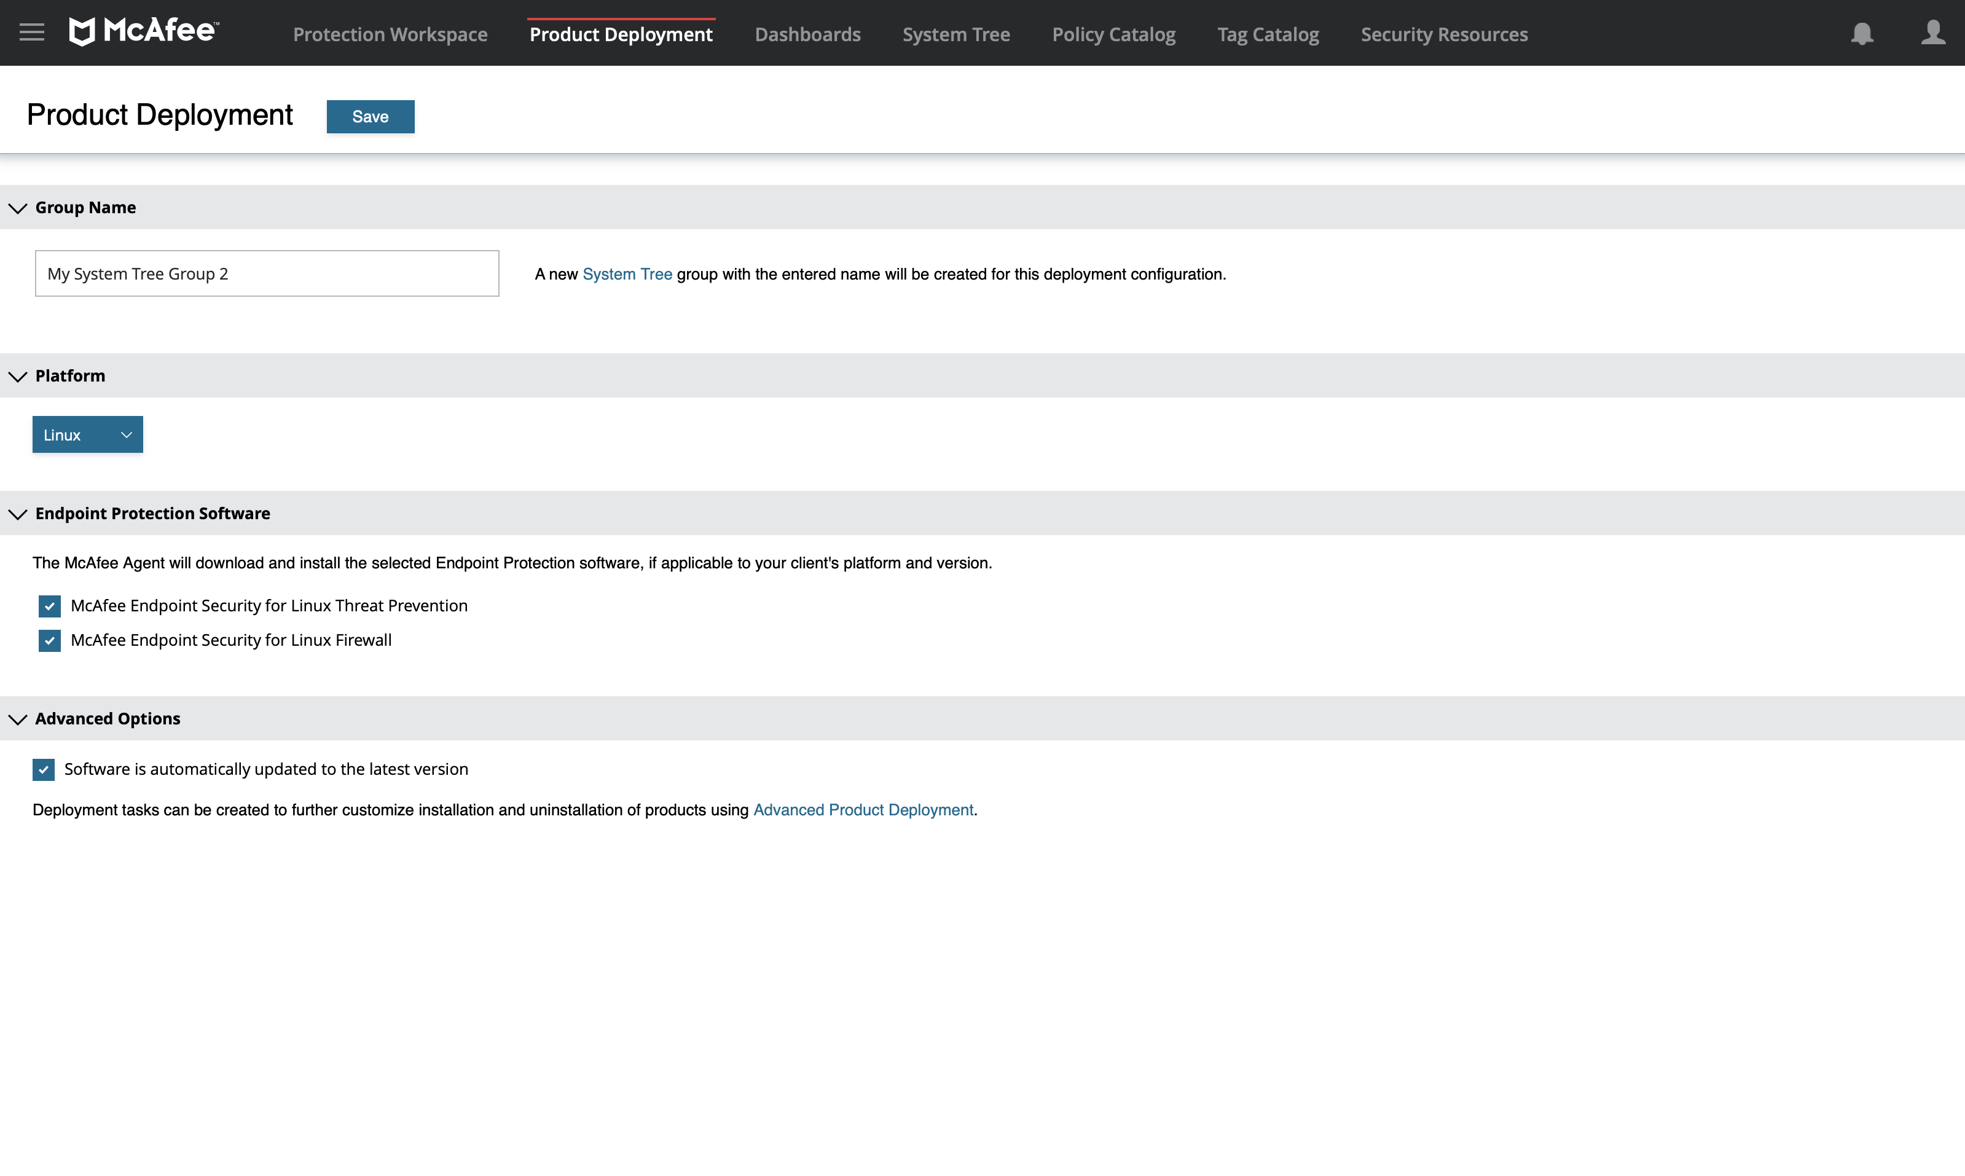Click the McAfee logo
This screenshot has height=1176, width=1965.
(143, 31)
